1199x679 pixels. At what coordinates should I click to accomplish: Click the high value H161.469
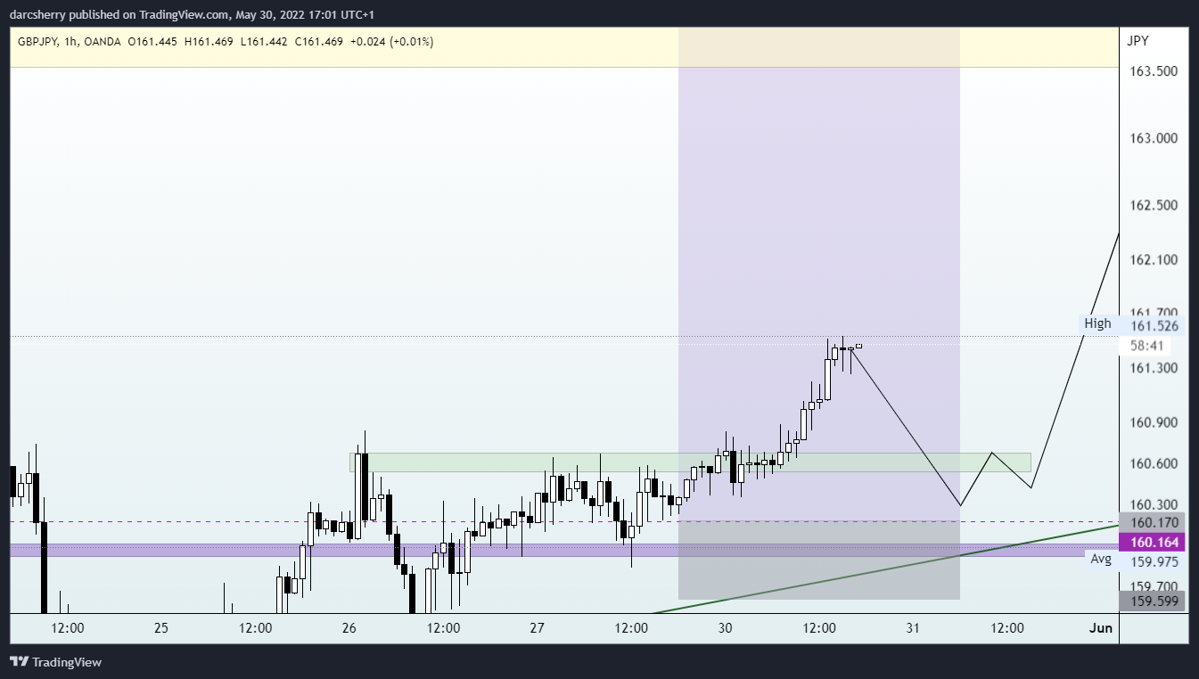209,42
